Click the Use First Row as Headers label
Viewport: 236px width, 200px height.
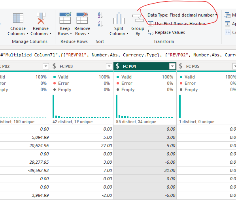[180, 24]
